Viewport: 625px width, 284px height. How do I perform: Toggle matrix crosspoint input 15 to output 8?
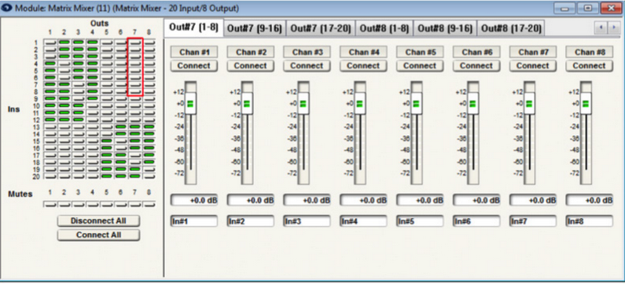click(x=149, y=140)
